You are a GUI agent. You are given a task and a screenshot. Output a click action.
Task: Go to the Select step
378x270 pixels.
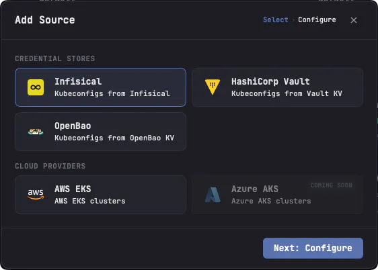(x=275, y=19)
